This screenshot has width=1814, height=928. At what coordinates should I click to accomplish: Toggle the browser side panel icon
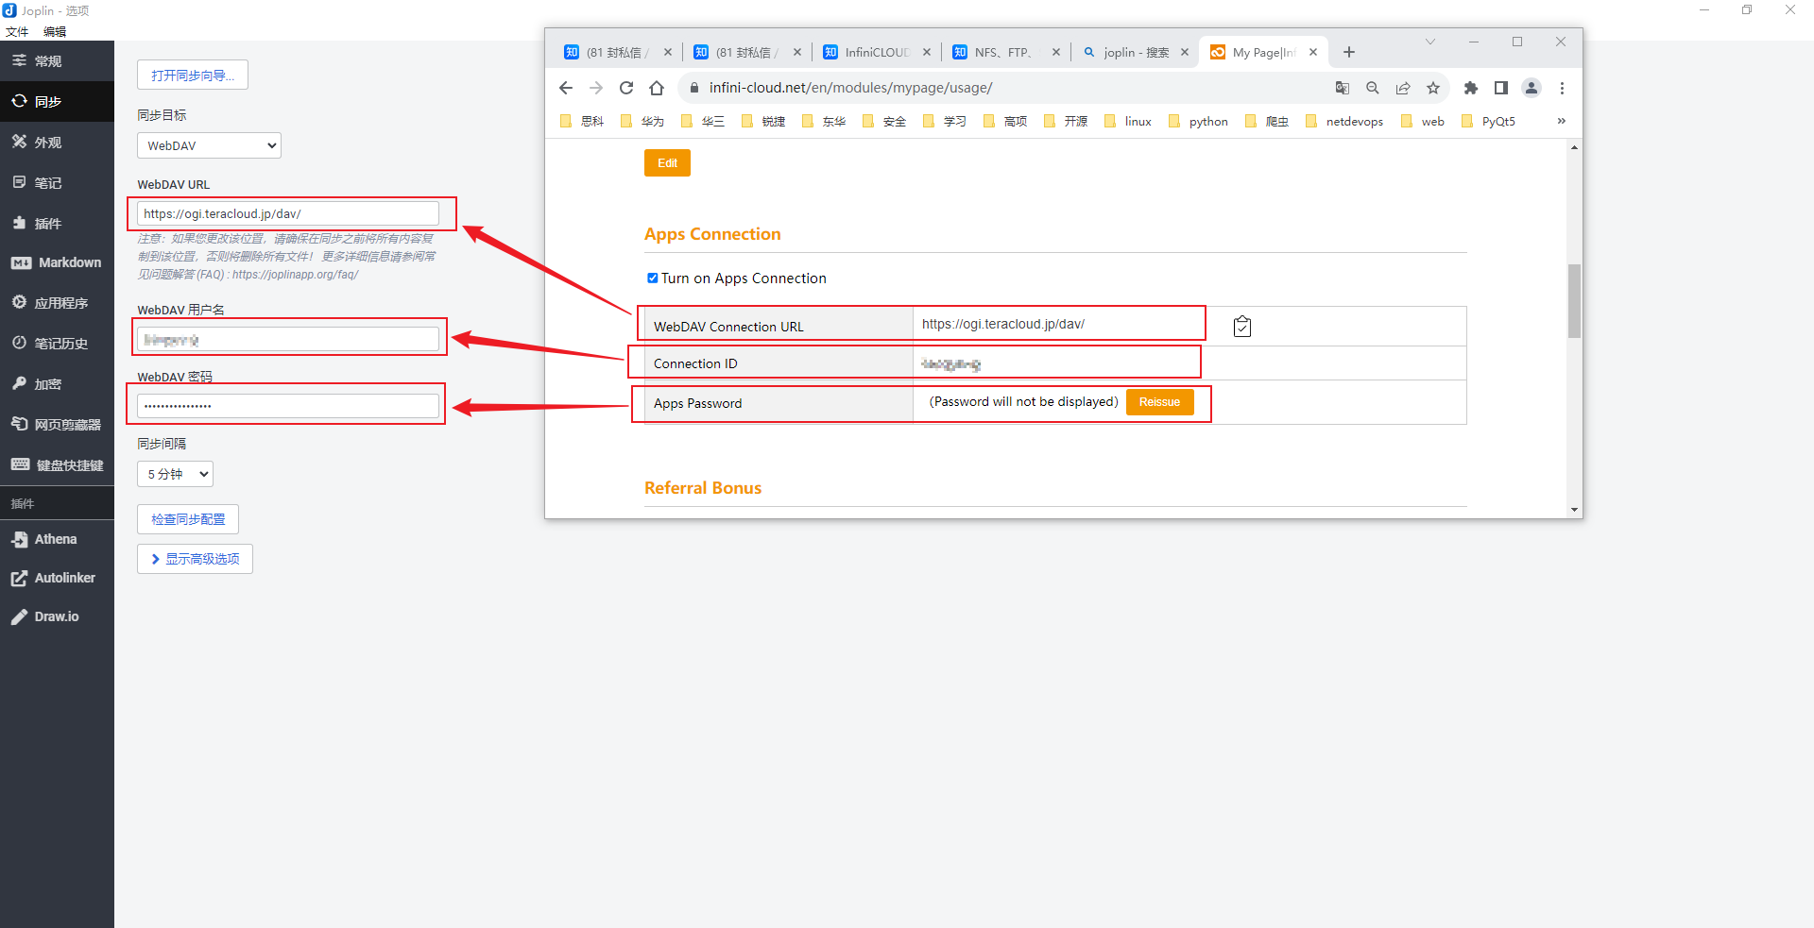[1501, 88]
